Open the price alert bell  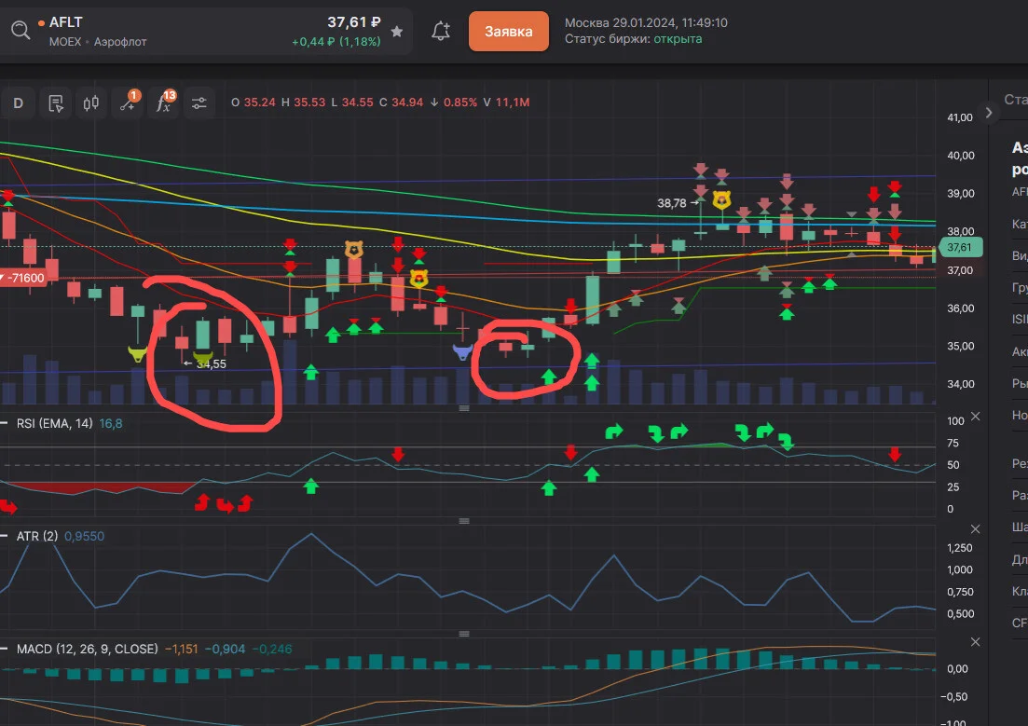[441, 31]
